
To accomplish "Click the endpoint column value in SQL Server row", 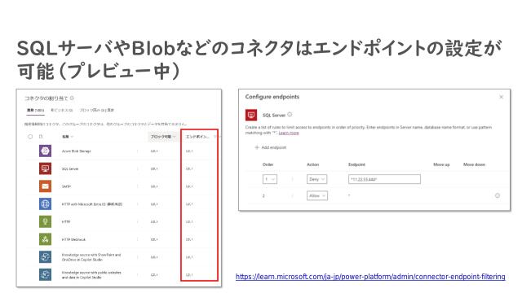I will 189,168.
